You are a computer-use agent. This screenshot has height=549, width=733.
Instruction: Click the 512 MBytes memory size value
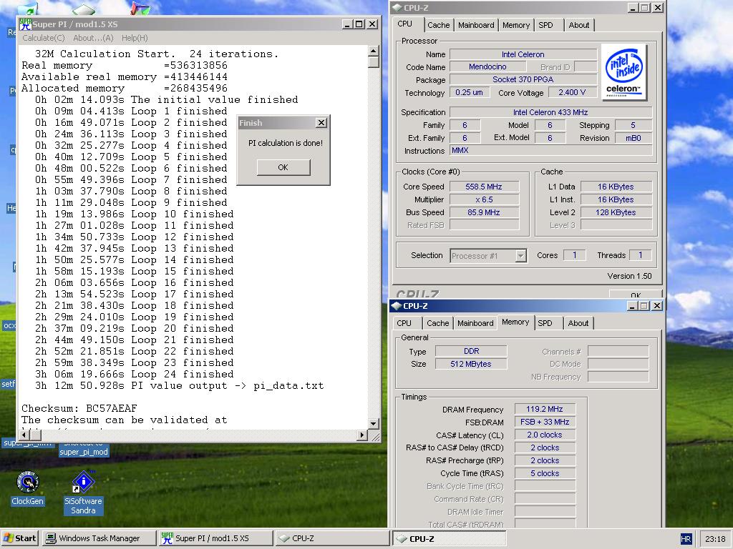471,364
